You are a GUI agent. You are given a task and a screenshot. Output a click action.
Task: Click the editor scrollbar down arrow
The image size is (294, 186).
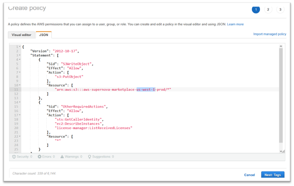tap(281, 151)
